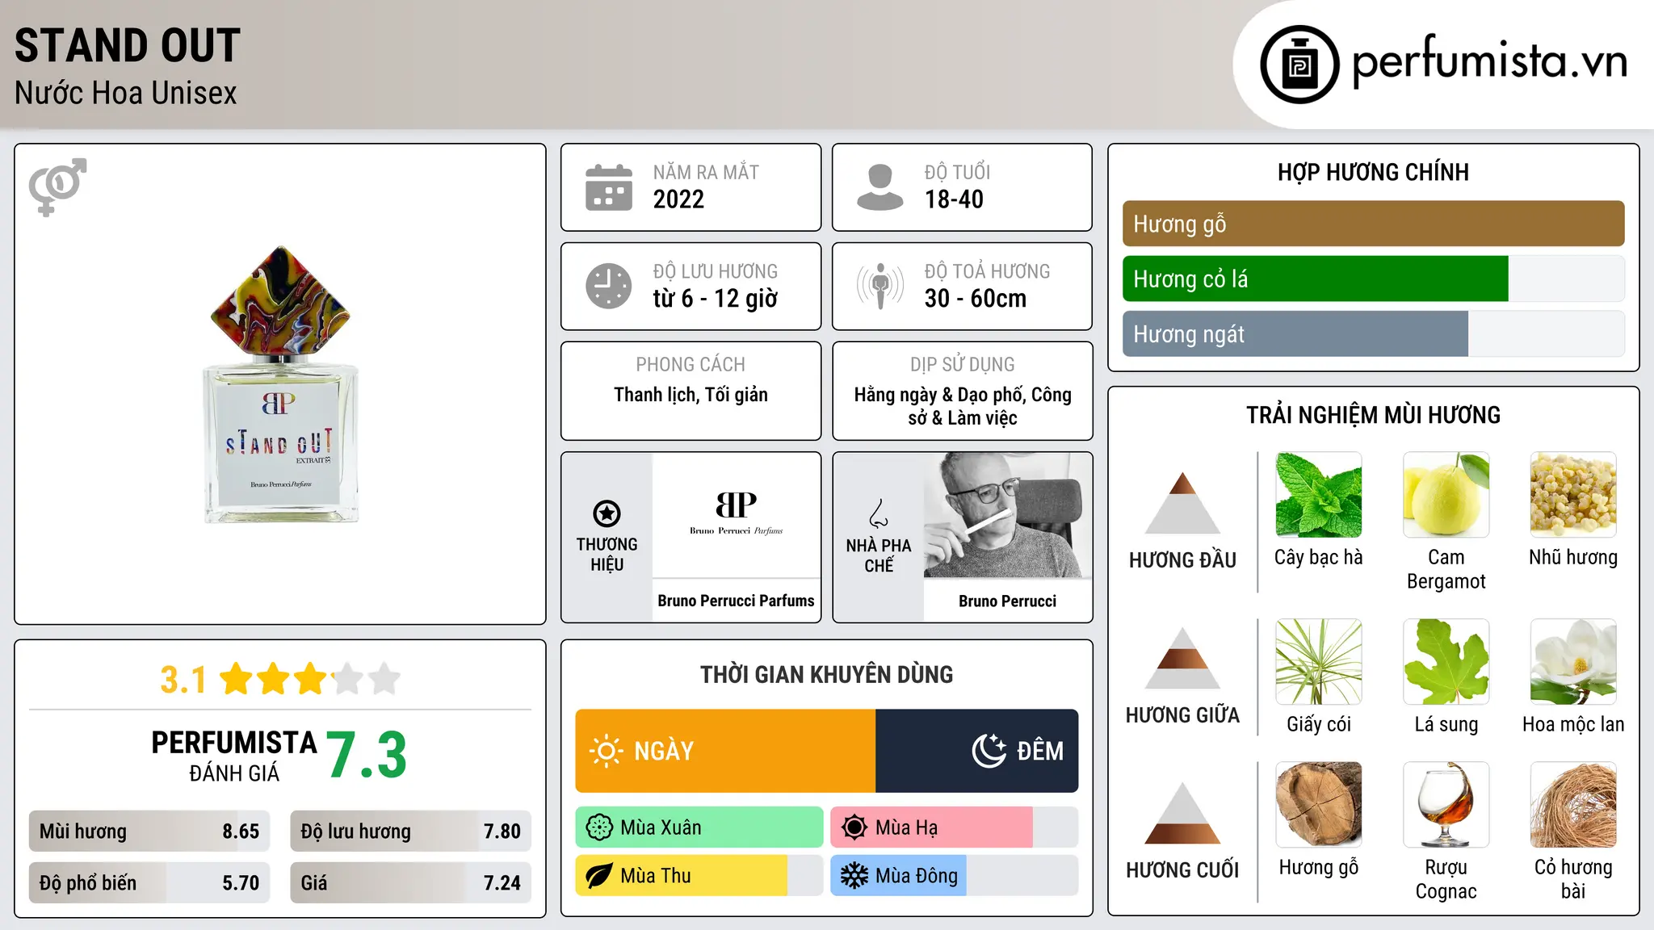Click the perfumista.vn site name
Screen dimensions: 1654x930
coord(1489,63)
